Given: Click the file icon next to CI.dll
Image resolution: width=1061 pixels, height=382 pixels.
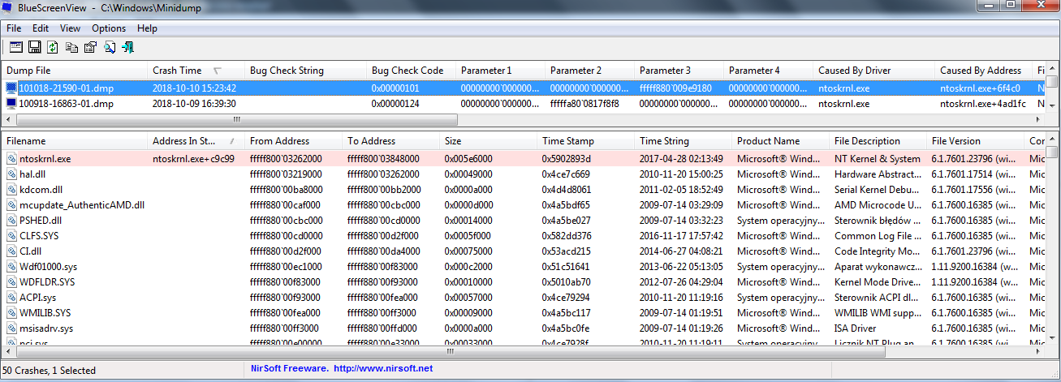Looking at the screenshot, I should 11,251.
